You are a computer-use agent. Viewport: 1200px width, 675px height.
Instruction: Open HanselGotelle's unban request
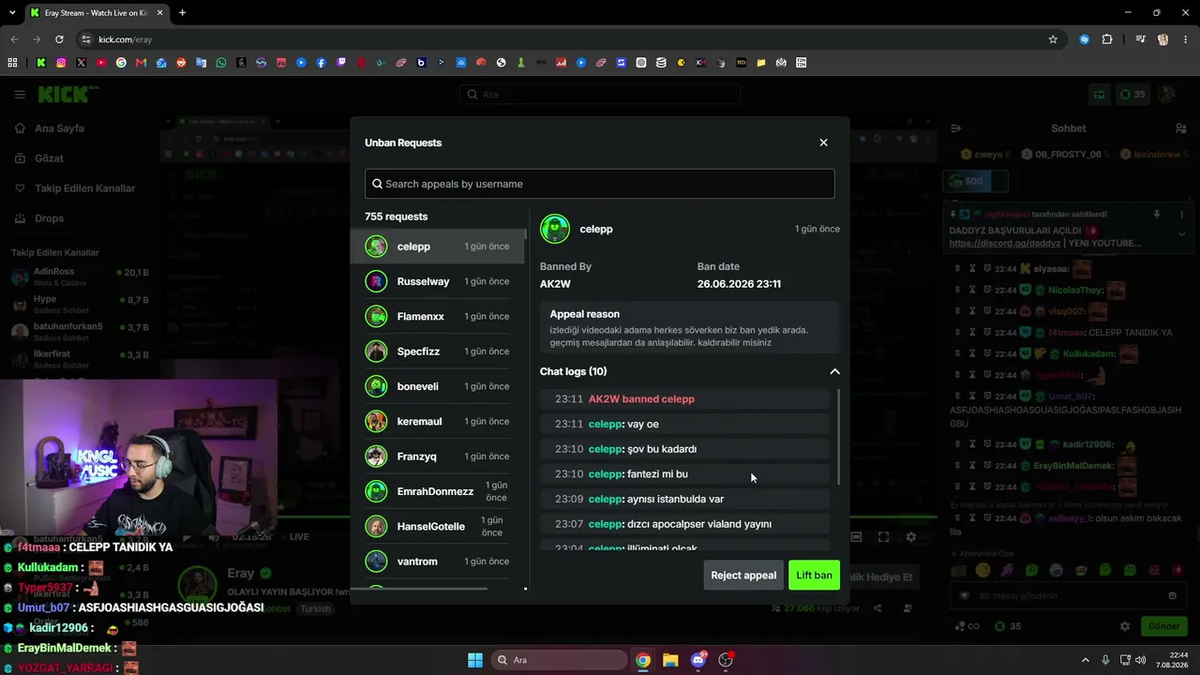pos(438,526)
